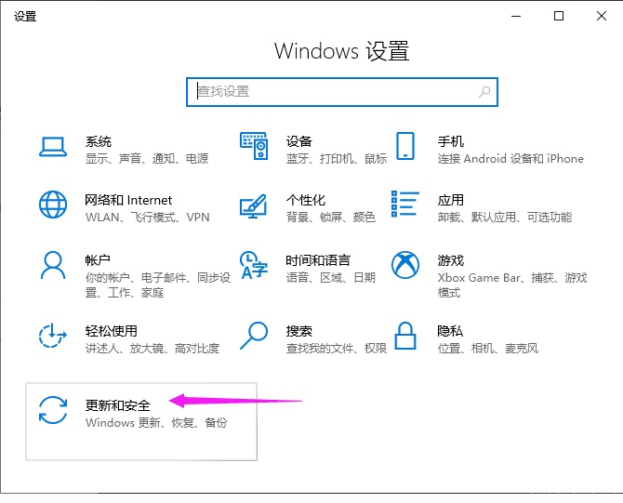Select the 设备 heading

point(299,141)
